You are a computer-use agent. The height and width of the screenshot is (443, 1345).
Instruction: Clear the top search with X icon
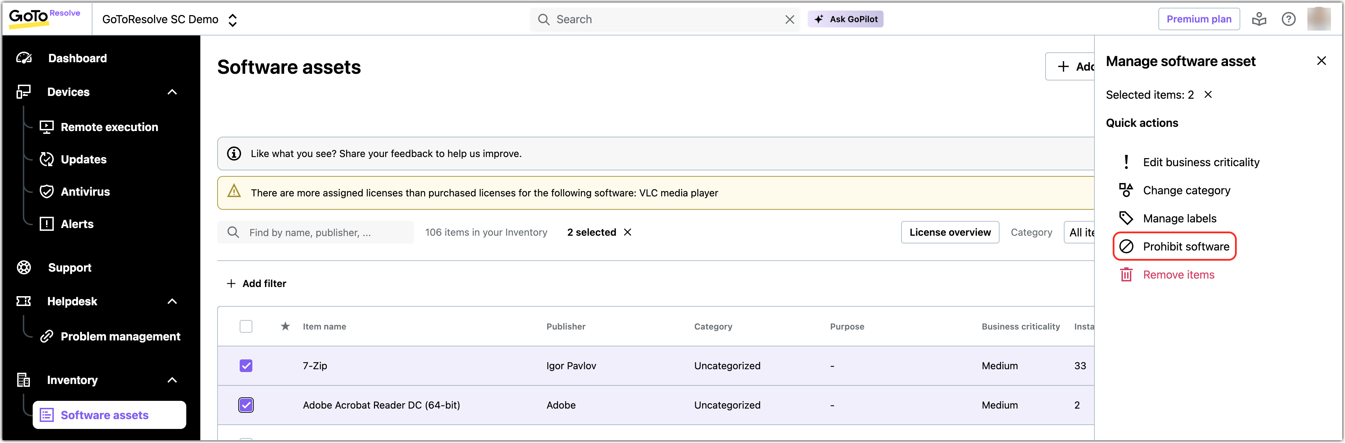(x=789, y=19)
